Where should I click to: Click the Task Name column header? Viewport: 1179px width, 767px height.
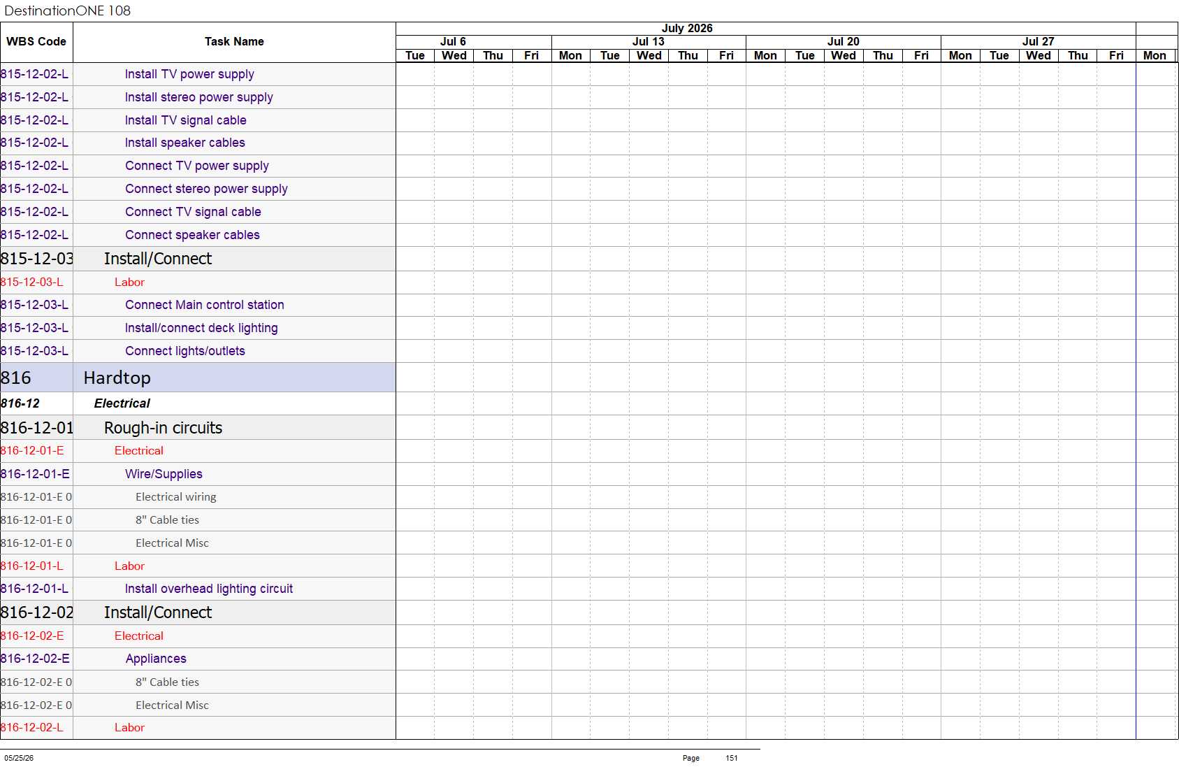coord(234,42)
